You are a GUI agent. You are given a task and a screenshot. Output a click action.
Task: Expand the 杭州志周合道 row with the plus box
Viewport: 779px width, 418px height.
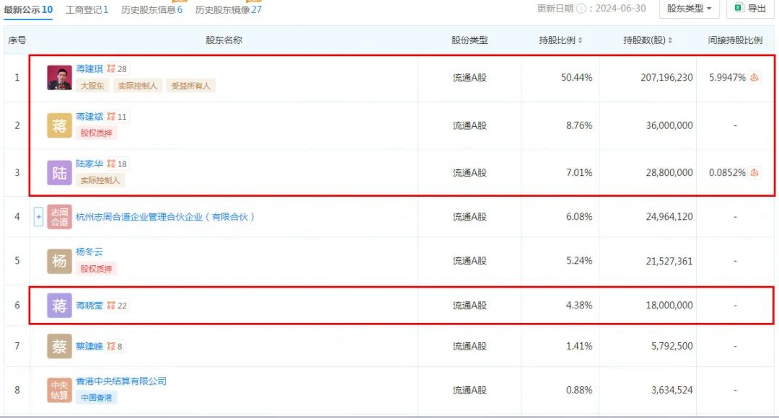pos(39,217)
